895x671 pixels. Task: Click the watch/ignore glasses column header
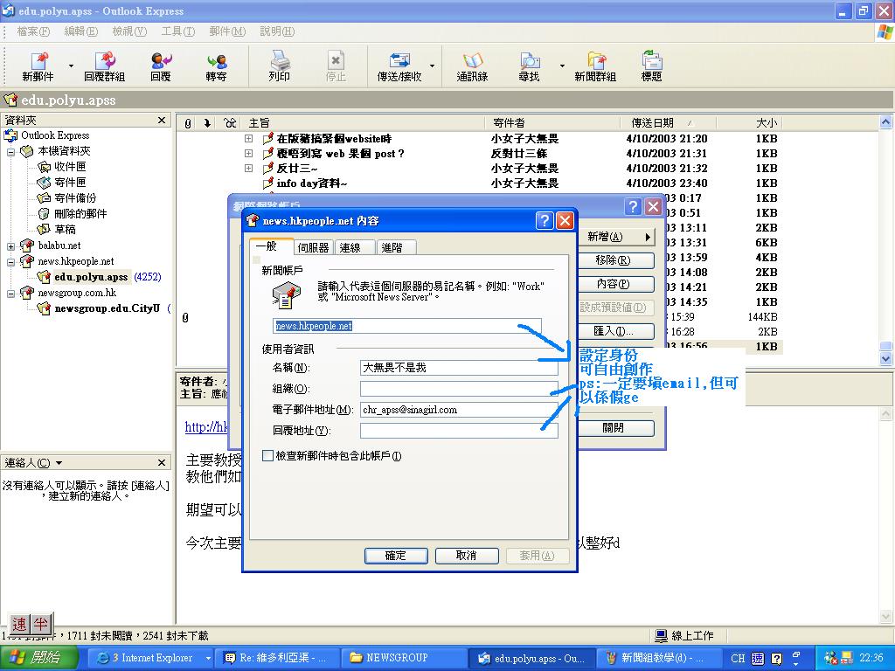coord(230,122)
